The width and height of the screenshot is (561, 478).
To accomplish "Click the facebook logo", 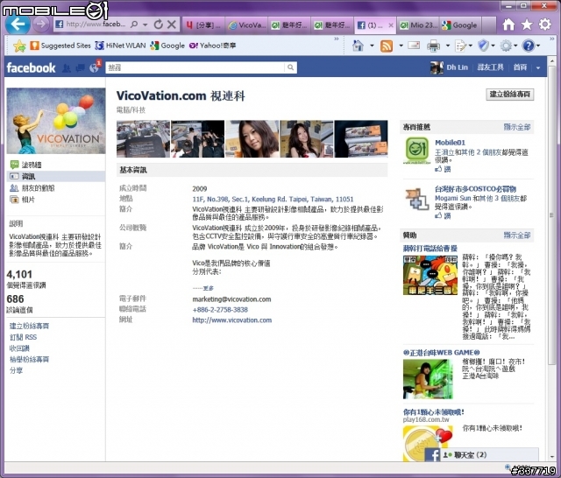I will point(32,67).
